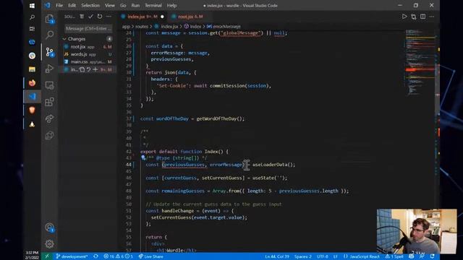This screenshot has width=463, height=260.
Task: Open the Selection menu
Action: (90, 5)
